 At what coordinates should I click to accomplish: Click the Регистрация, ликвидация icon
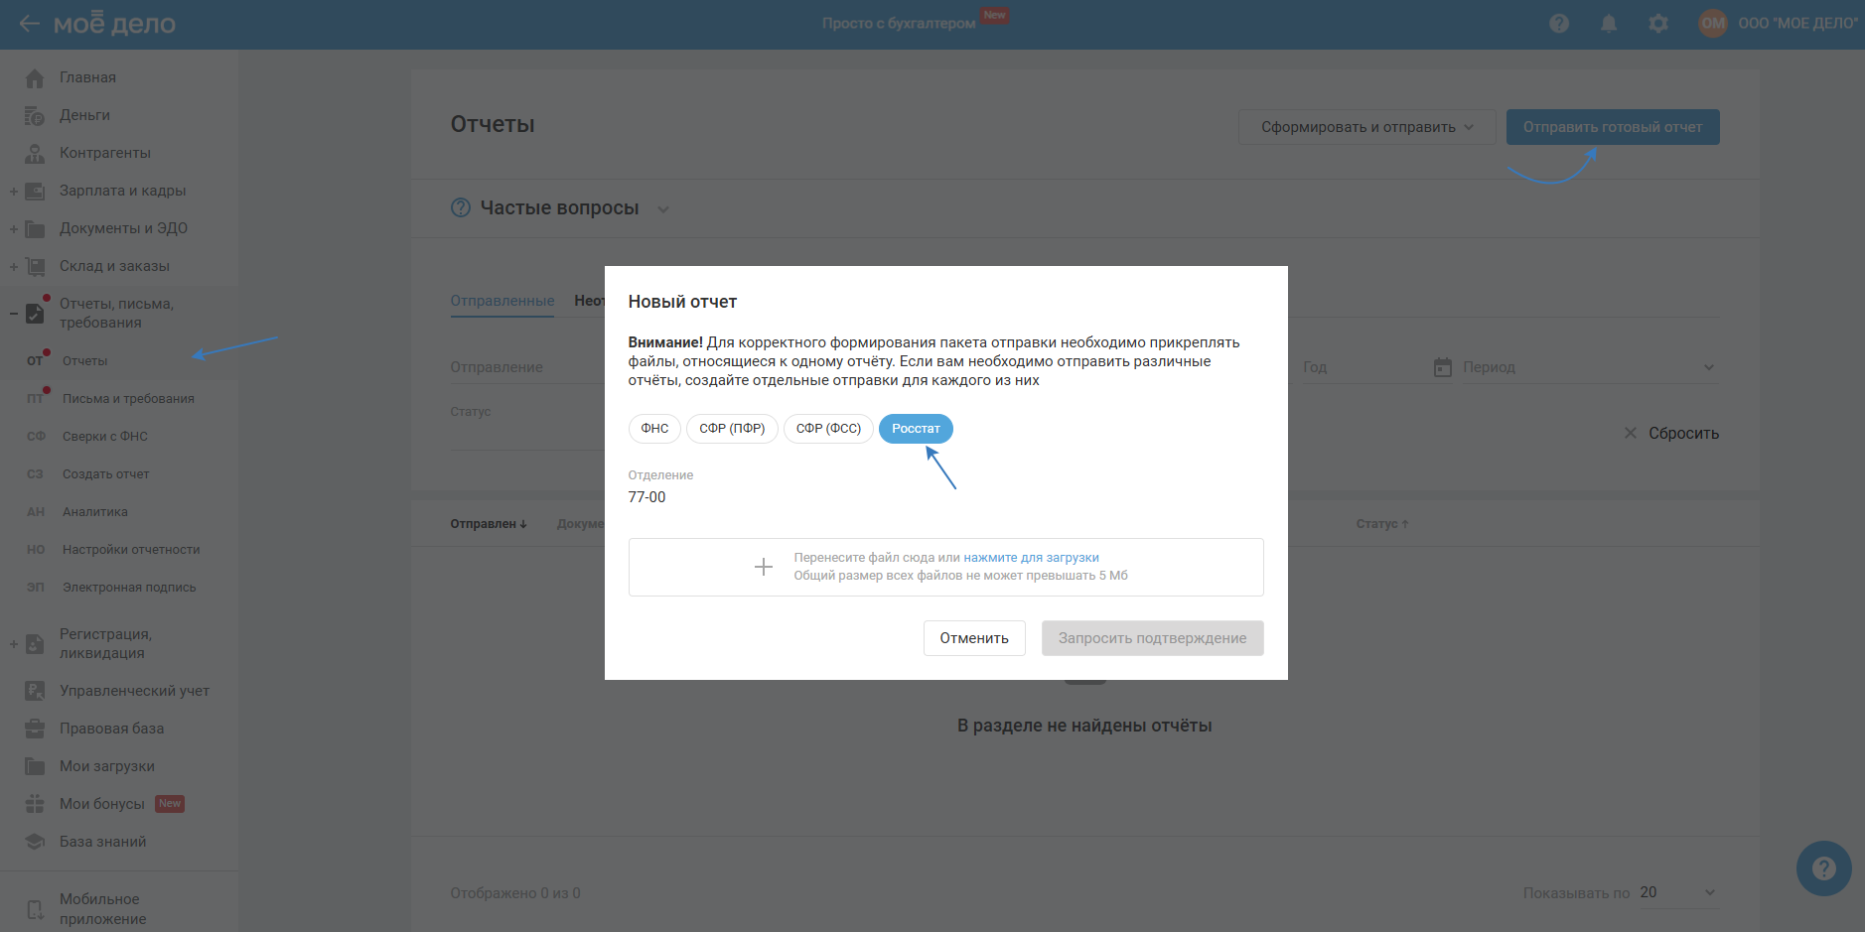[x=35, y=643]
